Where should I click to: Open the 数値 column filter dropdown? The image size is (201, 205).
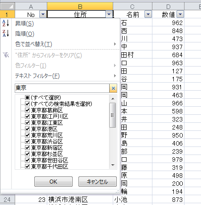[180, 14]
